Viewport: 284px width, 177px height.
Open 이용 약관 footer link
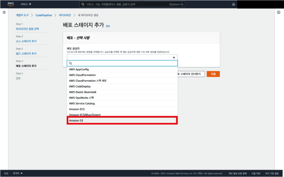click(256, 173)
